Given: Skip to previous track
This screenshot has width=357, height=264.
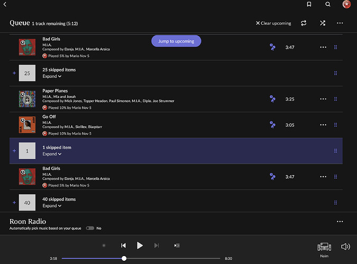Looking at the screenshot, I should (123, 245).
